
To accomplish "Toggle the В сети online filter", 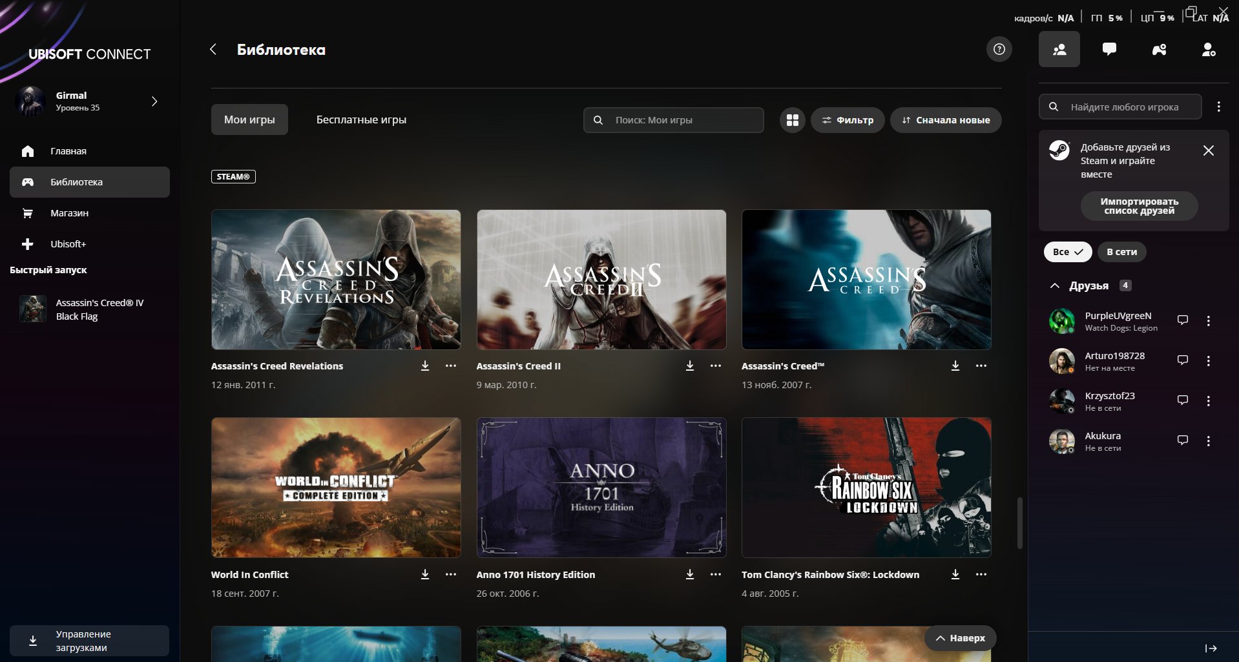I will (1121, 252).
